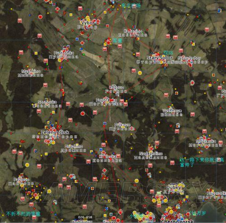Click the Nadezhdino town label
The image size is (226, 223).
point(151,154)
